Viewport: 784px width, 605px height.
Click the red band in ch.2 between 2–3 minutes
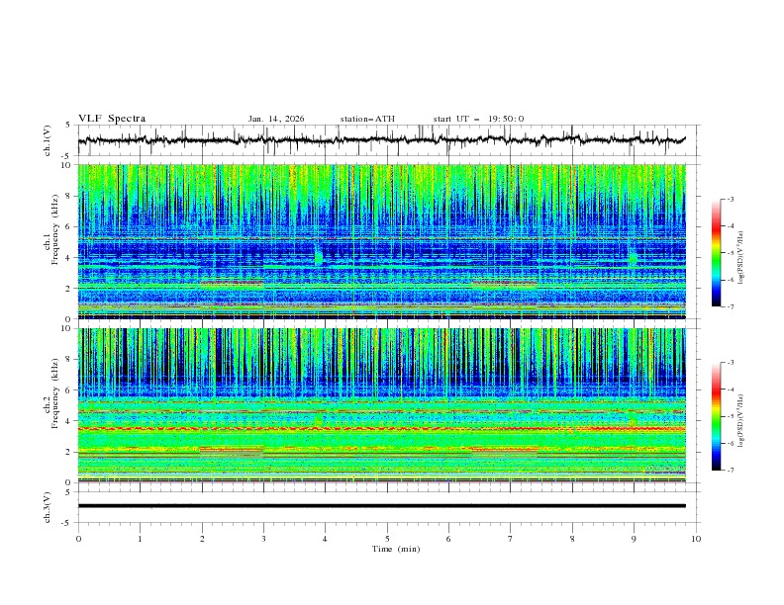tap(232, 448)
